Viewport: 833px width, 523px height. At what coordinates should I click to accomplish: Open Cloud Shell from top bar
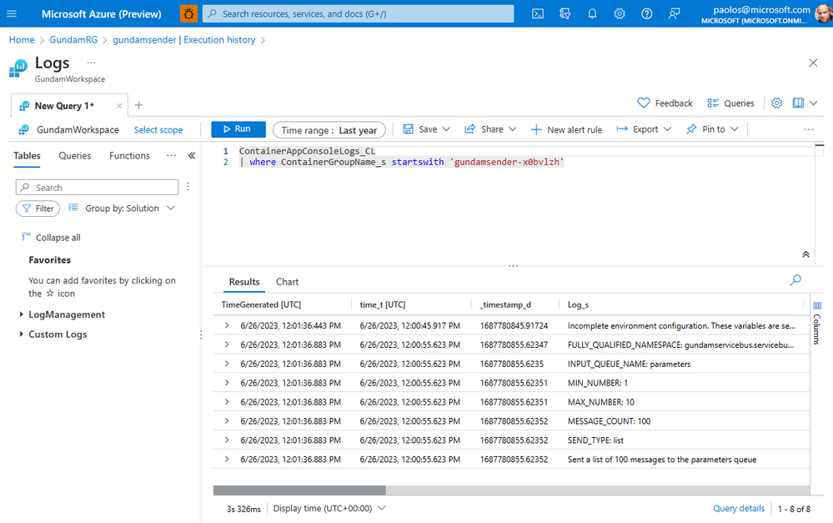538,14
